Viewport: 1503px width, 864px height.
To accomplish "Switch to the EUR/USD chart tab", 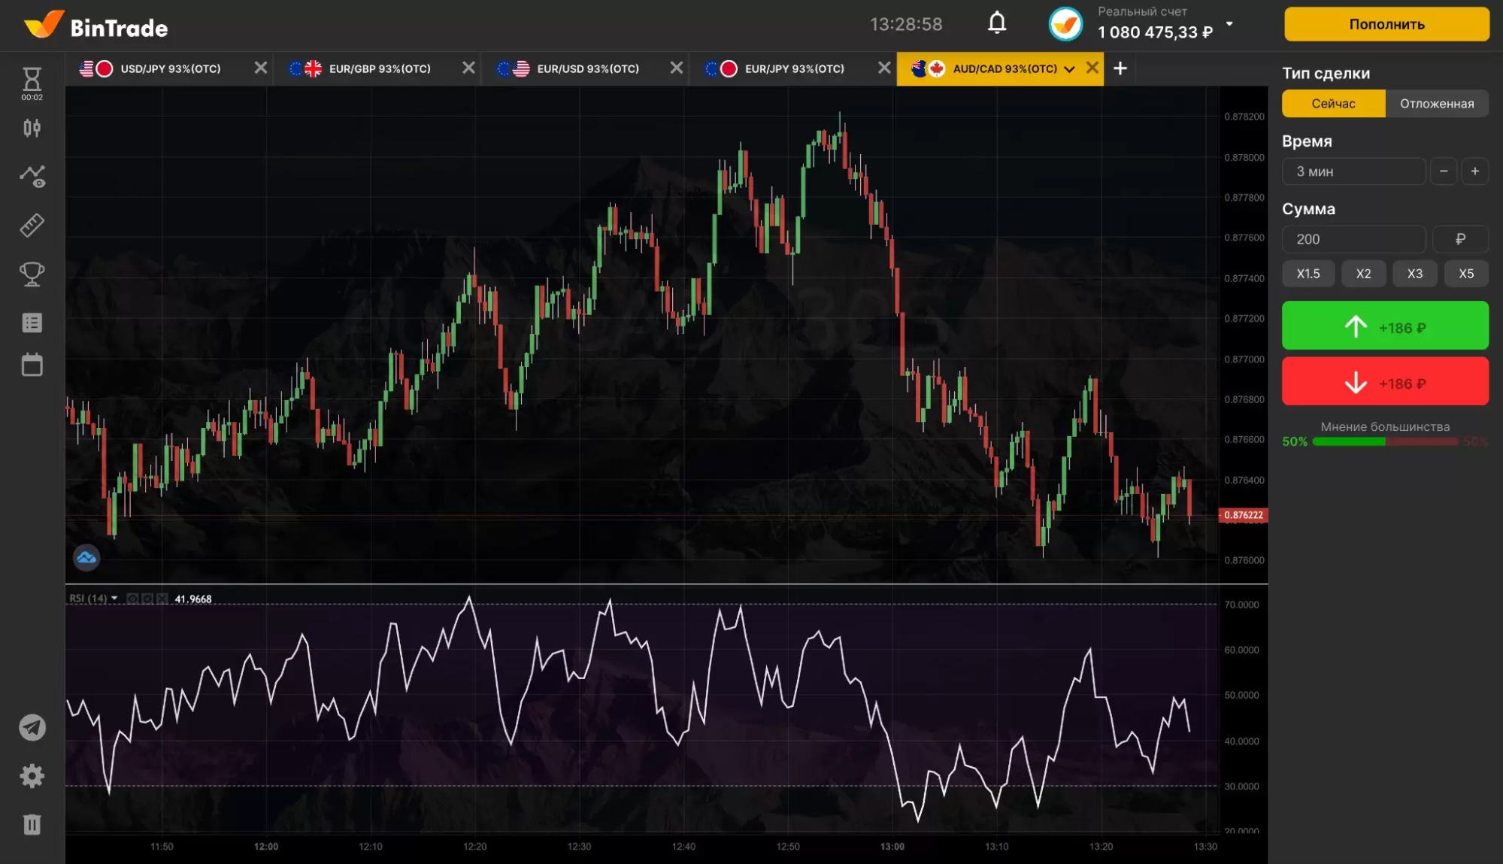I will coord(587,68).
